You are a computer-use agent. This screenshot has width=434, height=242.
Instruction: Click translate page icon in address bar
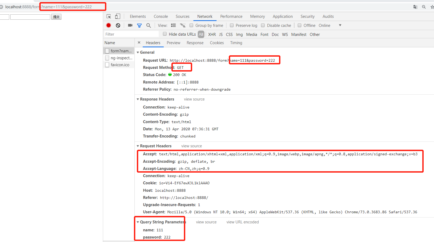pos(415,7)
